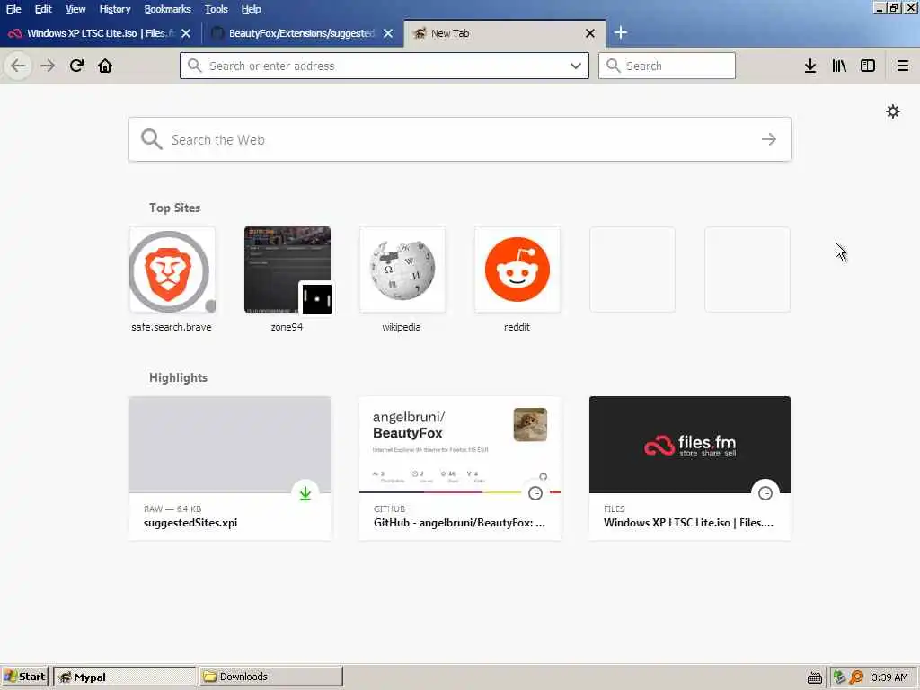
Task: Select Mypal in the taskbar
Action: [124, 677]
